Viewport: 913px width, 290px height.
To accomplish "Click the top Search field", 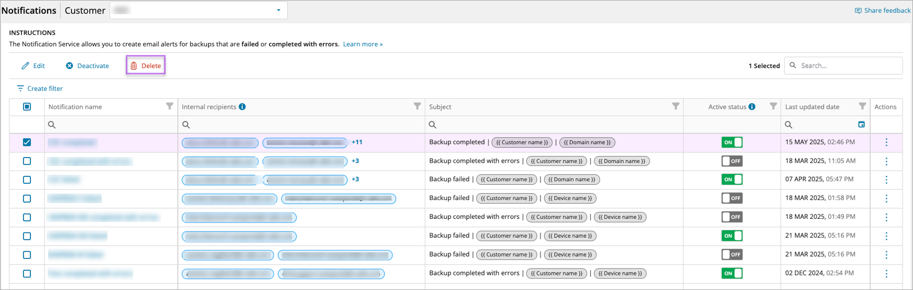I will point(843,65).
